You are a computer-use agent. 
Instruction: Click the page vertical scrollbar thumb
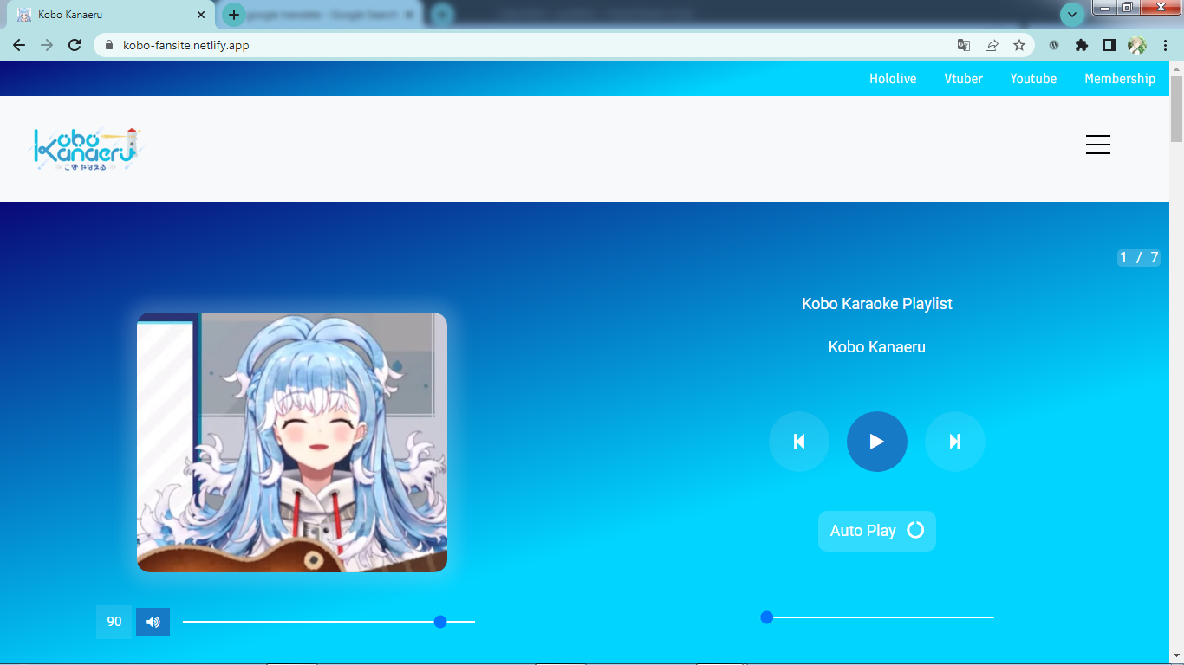[x=1176, y=108]
